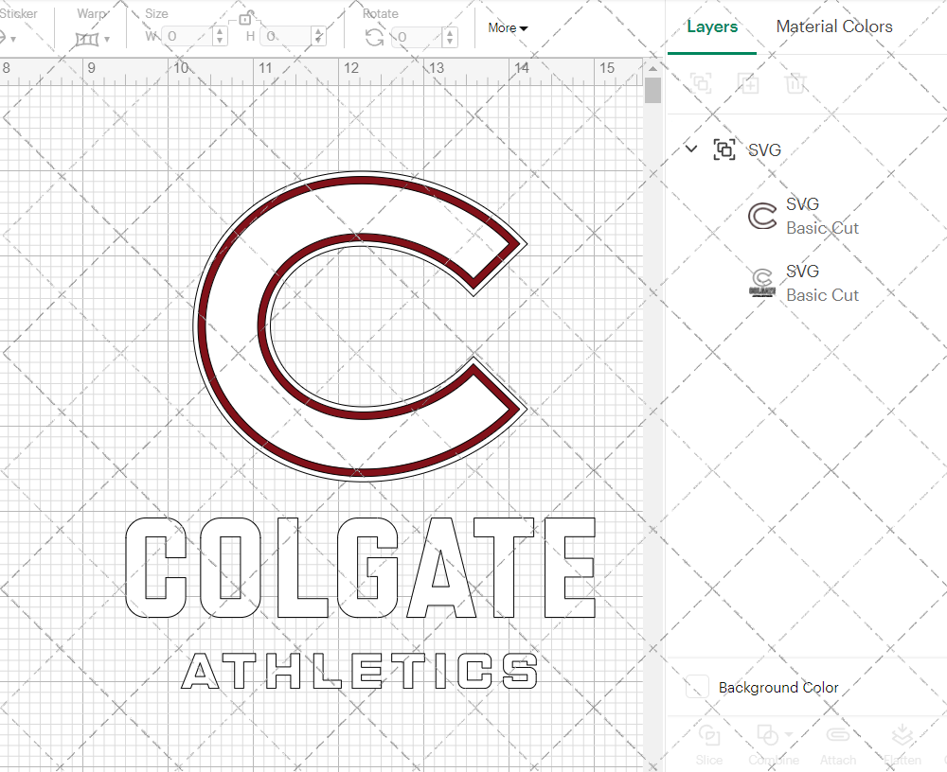Open the Warp tool
The width and height of the screenshot is (947, 772).
86,39
